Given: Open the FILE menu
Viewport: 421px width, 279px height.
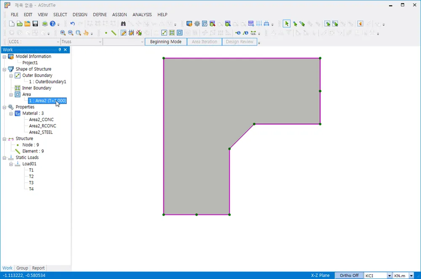Looking at the screenshot, I should (x=14, y=14).
